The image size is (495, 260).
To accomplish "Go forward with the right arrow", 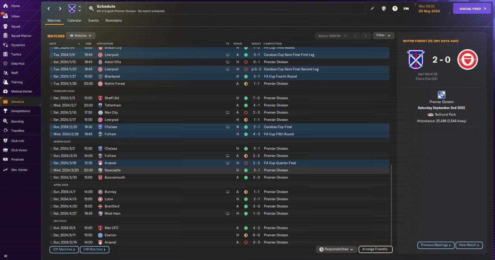I will [60, 8].
